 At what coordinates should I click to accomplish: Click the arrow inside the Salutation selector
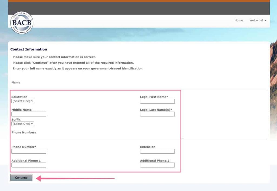[32, 101]
